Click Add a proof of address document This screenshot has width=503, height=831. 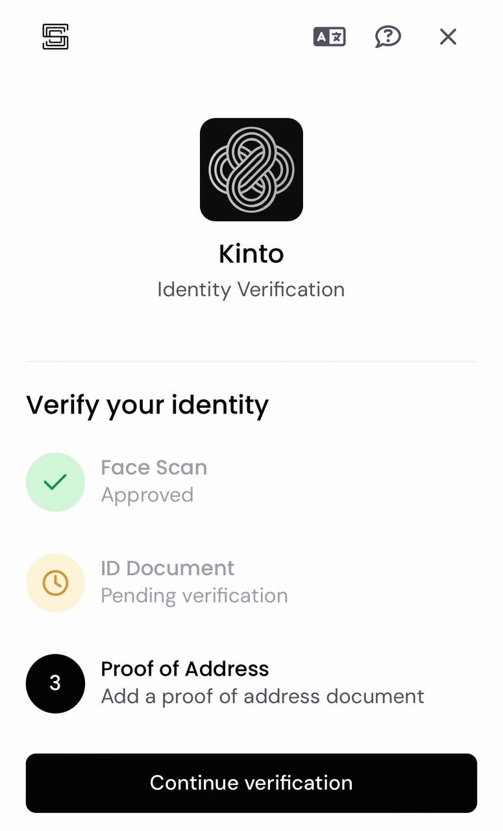pyautogui.click(x=262, y=697)
